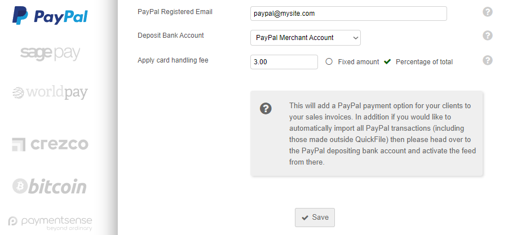508x235 pixels.
Task: Choose the Percentage of total option
Action: pos(387,62)
